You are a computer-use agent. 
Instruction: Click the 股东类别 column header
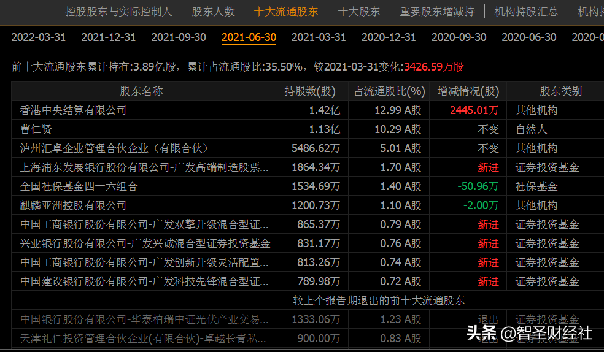pyautogui.click(x=561, y=91)
